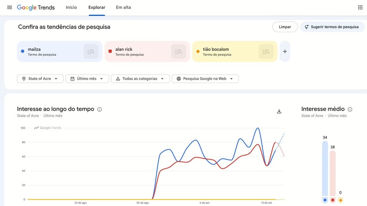This screenshot has height=206, width=367.
Task: Click search icon in tião bocalom card
Action: tap(266, 51)
